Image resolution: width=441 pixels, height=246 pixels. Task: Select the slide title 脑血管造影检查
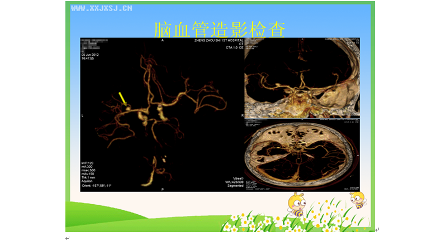point(220,29)
